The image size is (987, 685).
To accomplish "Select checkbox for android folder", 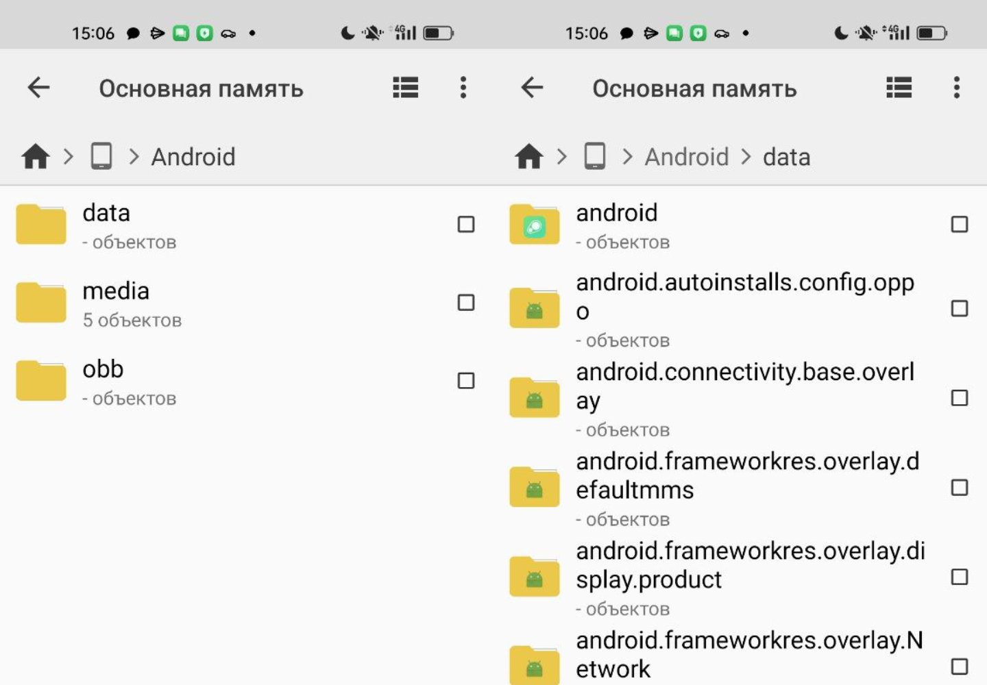I will tap(960, 224).
